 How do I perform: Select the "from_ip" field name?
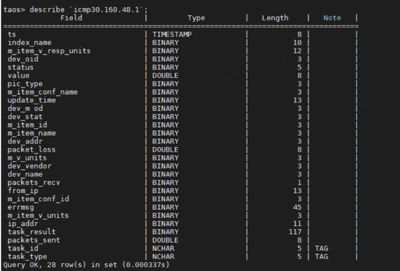click(23, 191)
